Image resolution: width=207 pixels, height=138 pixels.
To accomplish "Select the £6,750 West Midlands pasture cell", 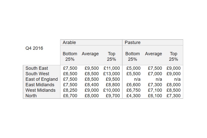I will click(x=133, y=90).
